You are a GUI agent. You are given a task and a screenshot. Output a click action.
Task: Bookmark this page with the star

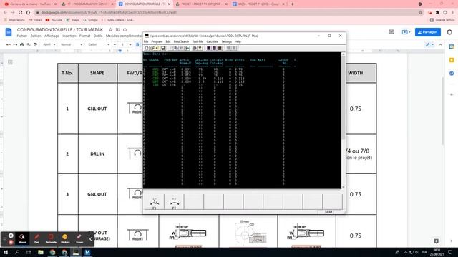tap(420, 13)
